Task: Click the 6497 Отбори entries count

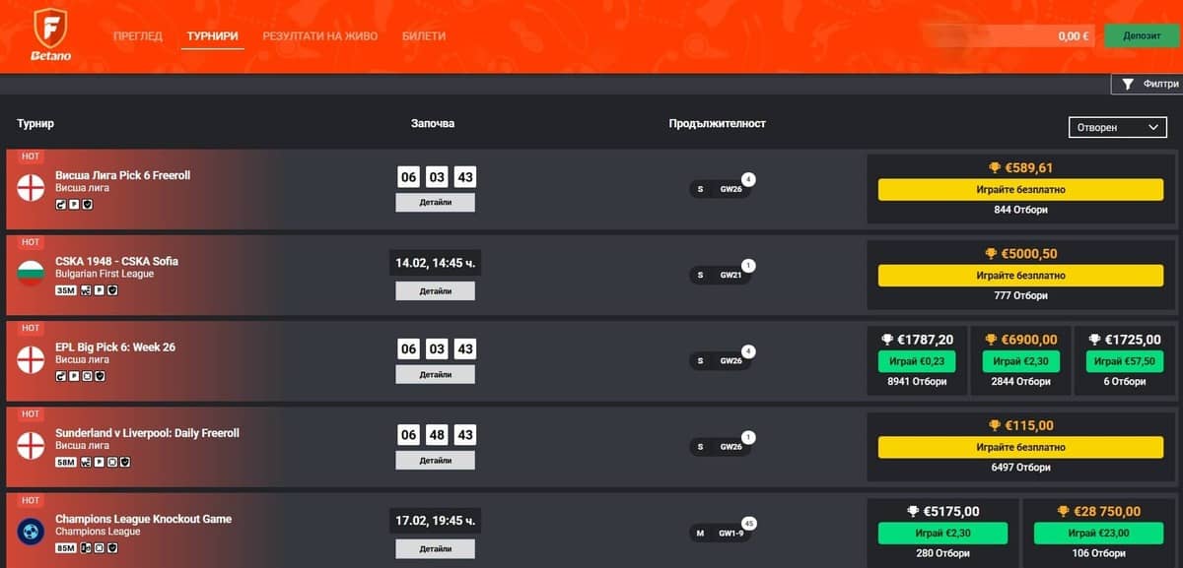Action: coord(1019,468)
